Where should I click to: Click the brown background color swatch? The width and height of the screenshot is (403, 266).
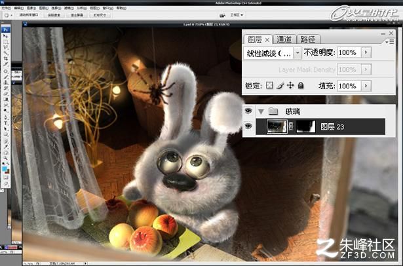(7, 172)
